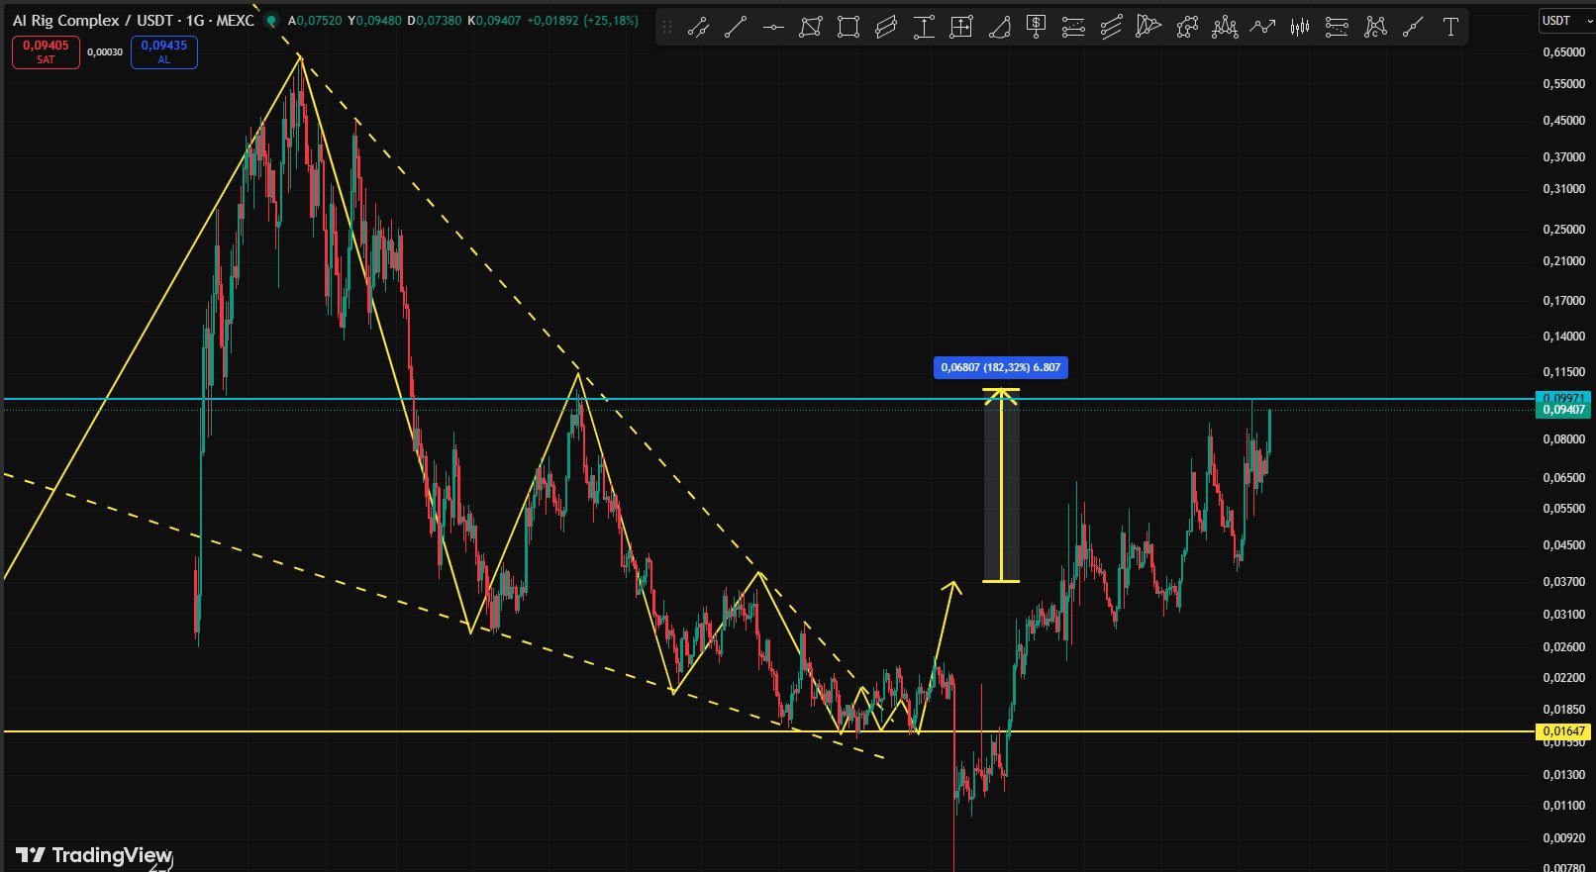1596x872 pixels.
Task: Click the +0,01892 (+25,18%) change value
Action: (582, 21)
